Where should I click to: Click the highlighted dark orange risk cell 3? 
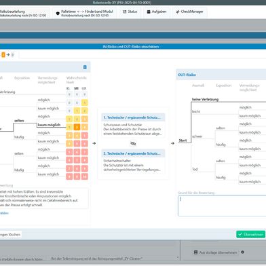[x=77, y=127]
